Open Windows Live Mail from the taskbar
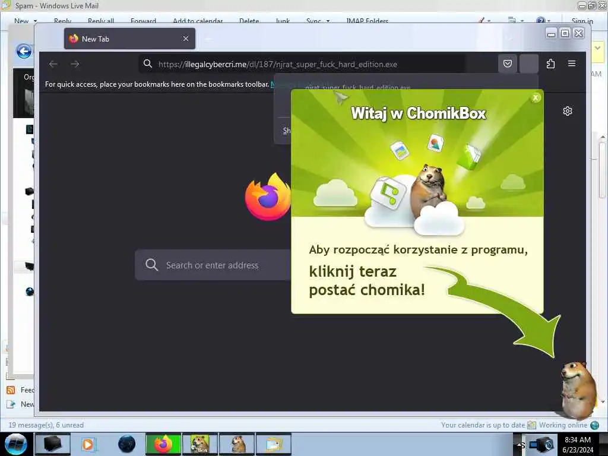 pos(274,444)
